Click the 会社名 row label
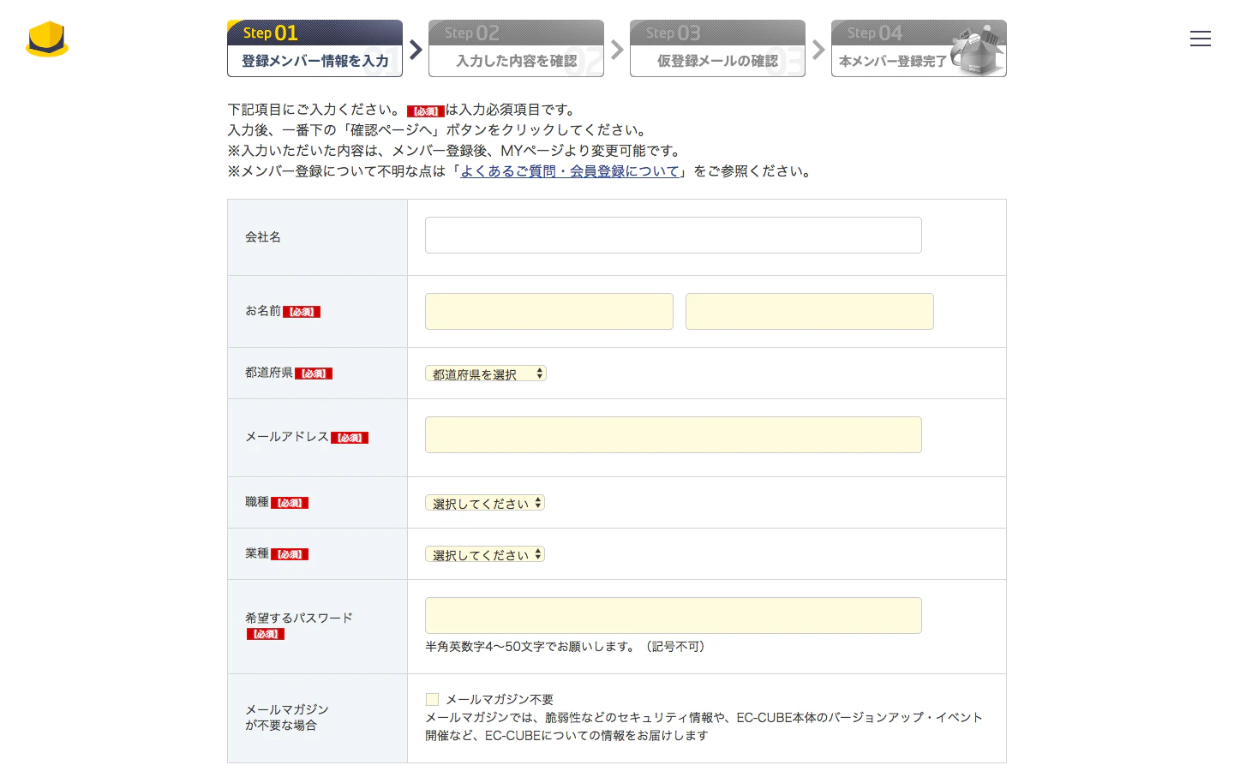Screen dimensions: 1234x771 263,237
